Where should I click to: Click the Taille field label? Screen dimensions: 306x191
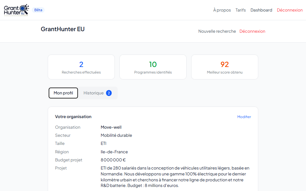point(60,143)
